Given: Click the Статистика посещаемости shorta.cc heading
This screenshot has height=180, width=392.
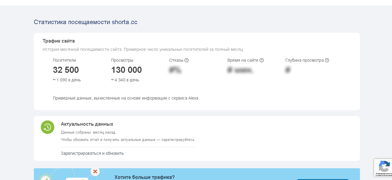Looking at the screenshot, I should pyautogui.click(x=86, y=22).
